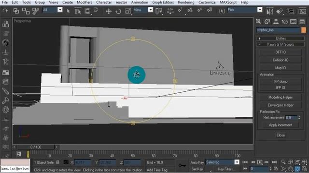Toggle Absolute/Offset transform type-in mode
The width and height of the screenshot is (309, 173).
click(66, 162)
